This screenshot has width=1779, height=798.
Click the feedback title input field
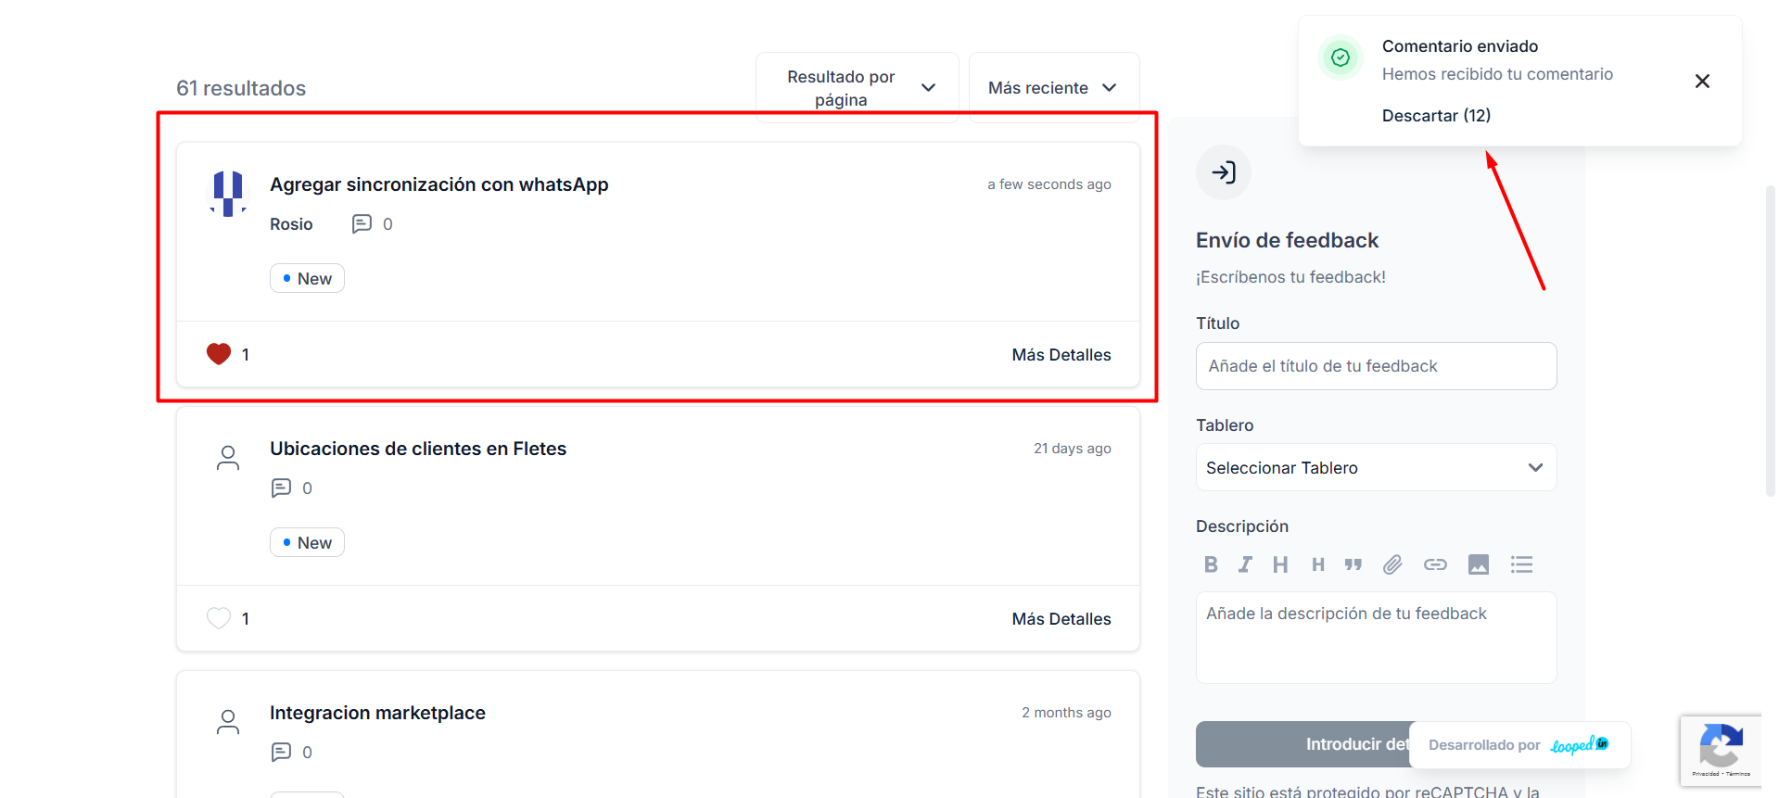(1376, 366)
